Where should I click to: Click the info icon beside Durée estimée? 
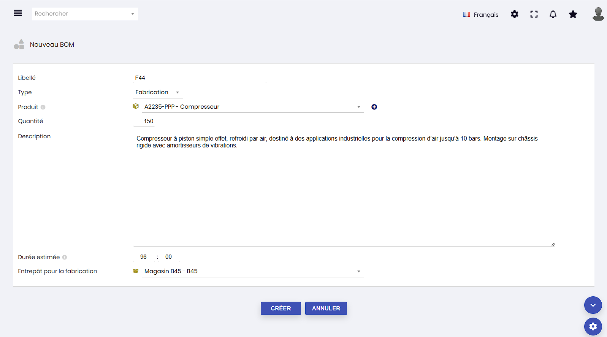click(x=65, y=257)
